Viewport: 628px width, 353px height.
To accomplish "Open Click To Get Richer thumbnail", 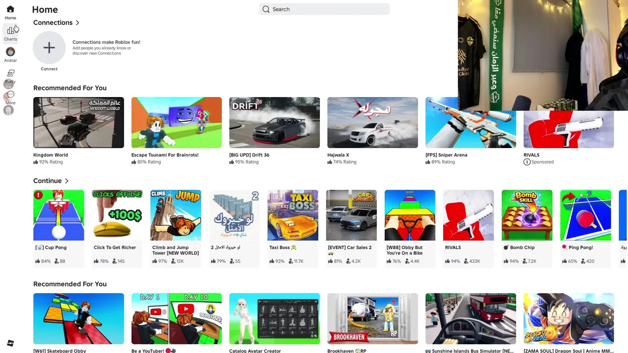I will point(117,215).
